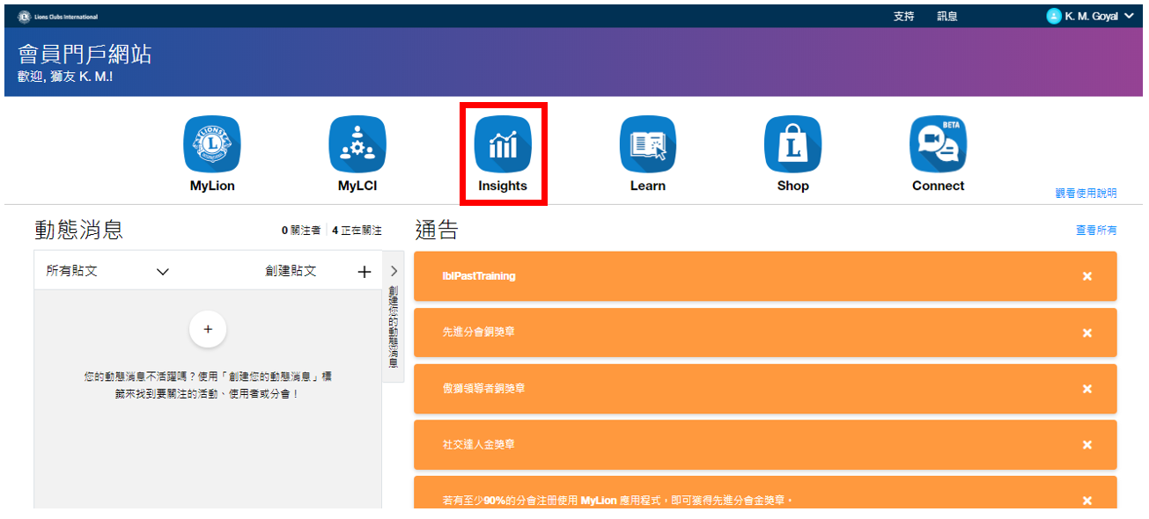Click the 查看所有 announcements link
The width and height of the screenshot is (1149, 519).
click(x=1095, y=230)
